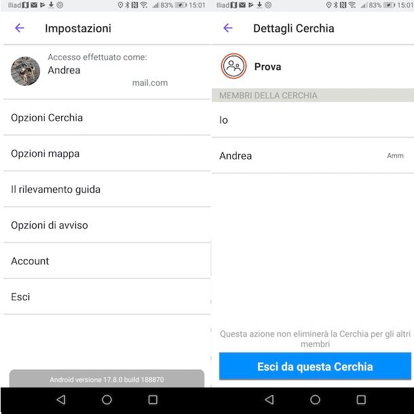414x414 pixels.
Task: Open Opzioni Cerchia settings
Action: click(x=107, y=117)
